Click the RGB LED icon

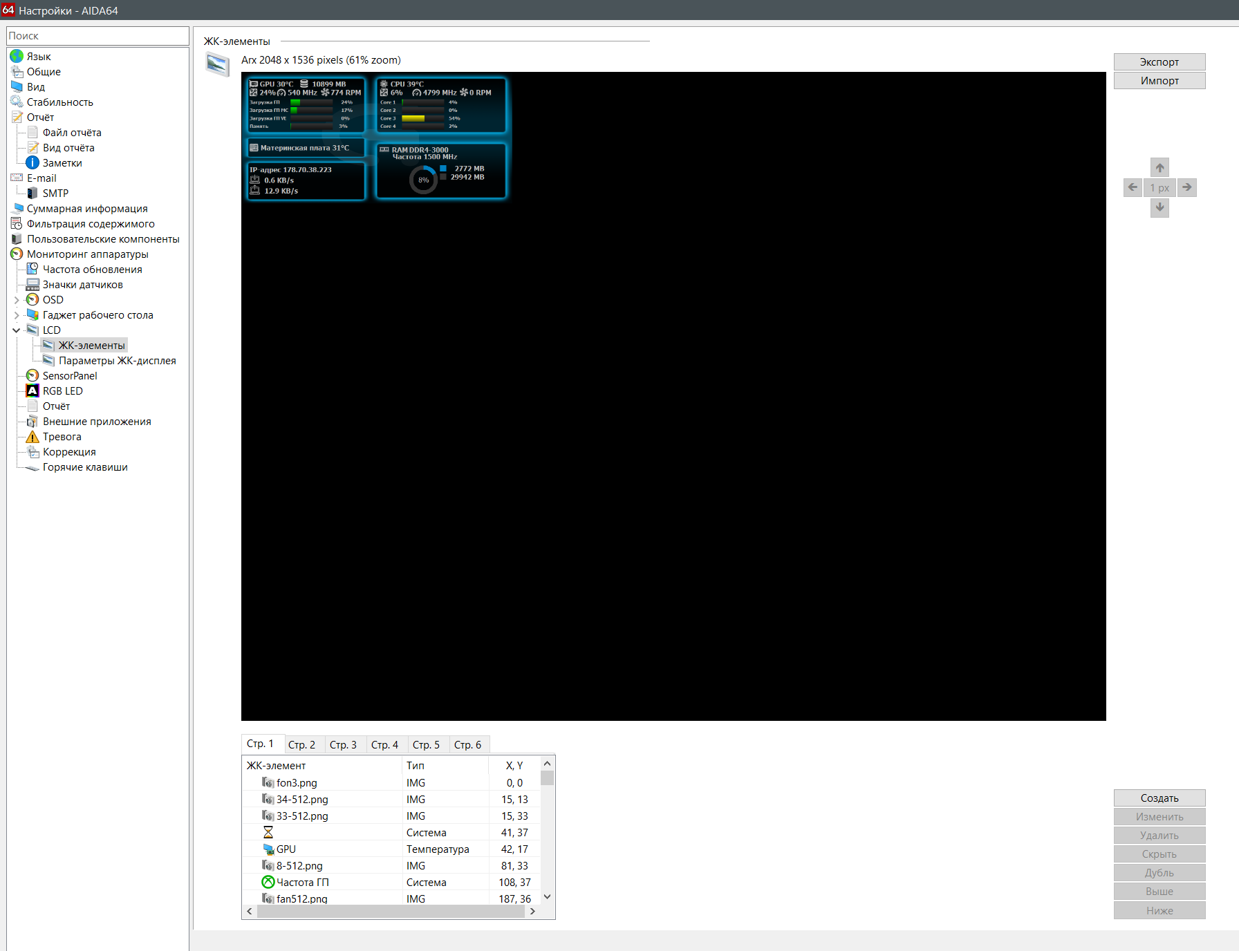point(32,390)
